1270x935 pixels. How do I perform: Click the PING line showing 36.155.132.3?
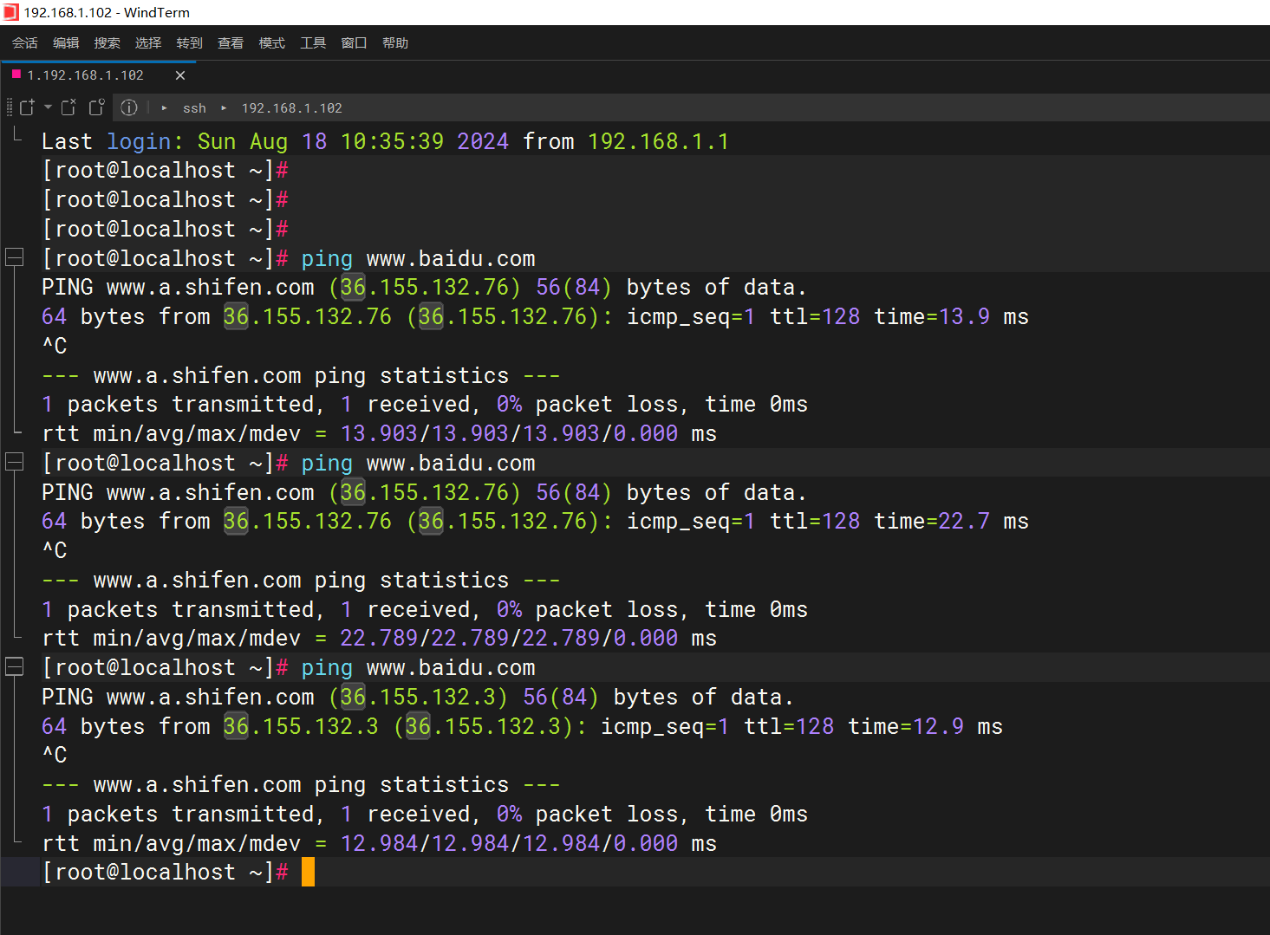coord(418,697)
